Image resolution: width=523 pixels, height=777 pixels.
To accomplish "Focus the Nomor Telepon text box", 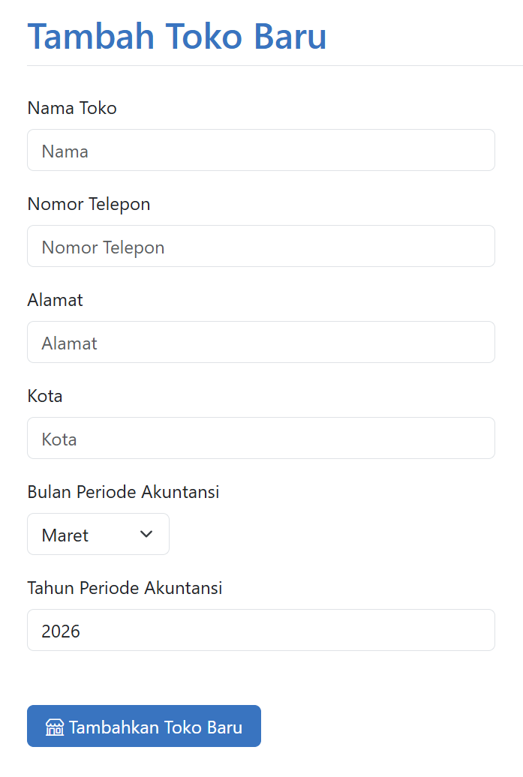I will pos(260,246).
